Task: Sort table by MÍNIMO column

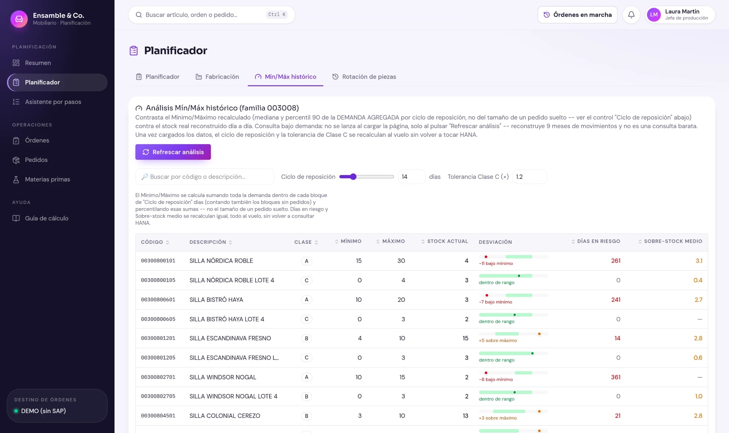Action: [x=348, y=242]
